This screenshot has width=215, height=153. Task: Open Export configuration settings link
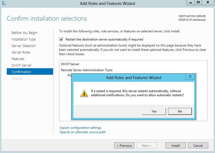coord(80,128)
